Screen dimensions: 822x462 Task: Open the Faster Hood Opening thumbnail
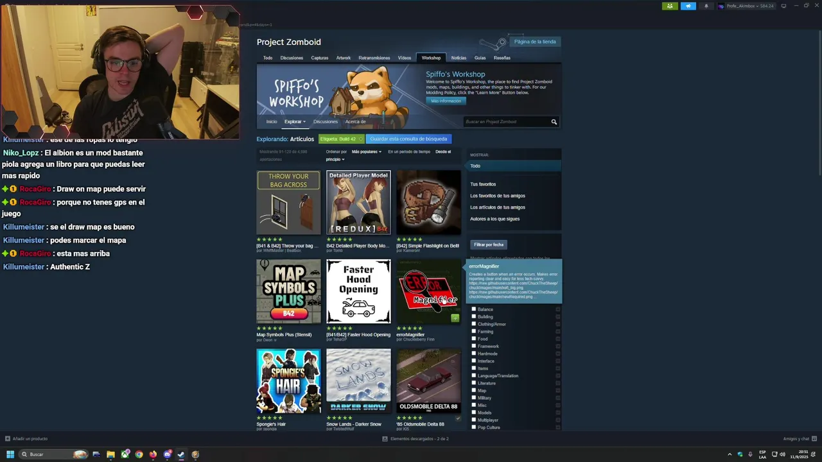(x=358, y=291)
